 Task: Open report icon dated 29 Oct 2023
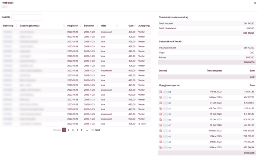click(161, 125)
